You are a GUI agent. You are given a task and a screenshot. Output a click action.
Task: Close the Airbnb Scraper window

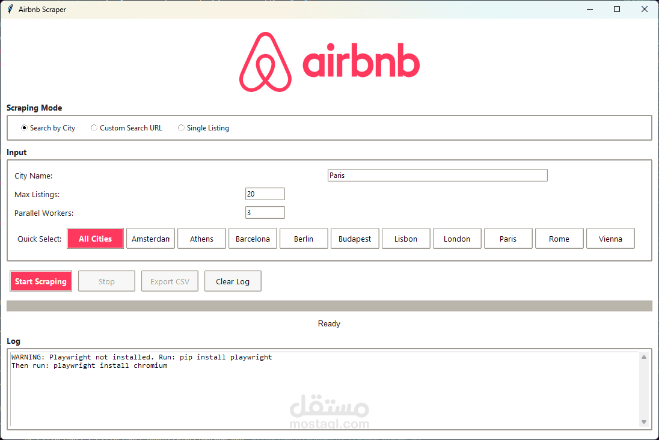pos(645,9)
